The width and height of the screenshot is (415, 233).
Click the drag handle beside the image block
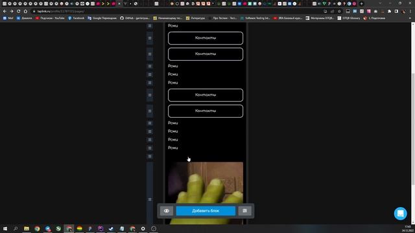click(x=150, y=199)
